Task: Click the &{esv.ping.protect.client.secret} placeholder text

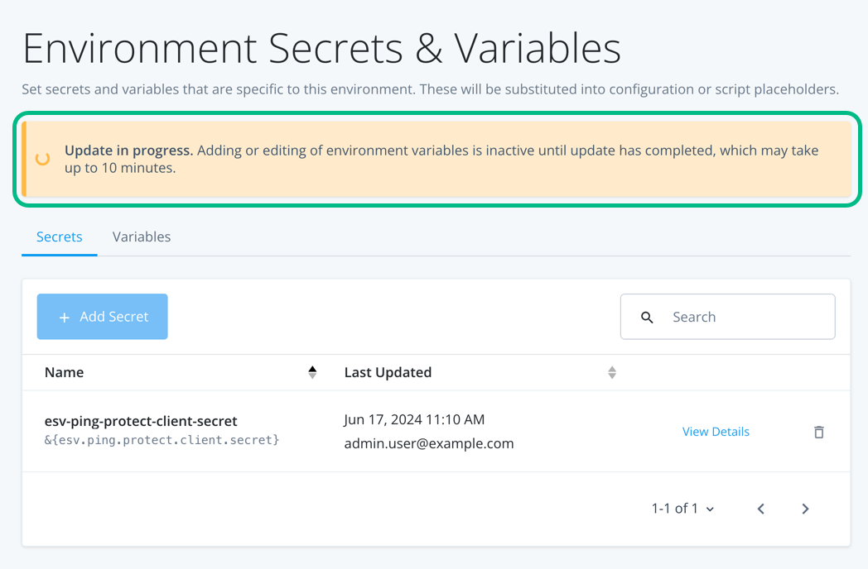Action: [162, 440]
